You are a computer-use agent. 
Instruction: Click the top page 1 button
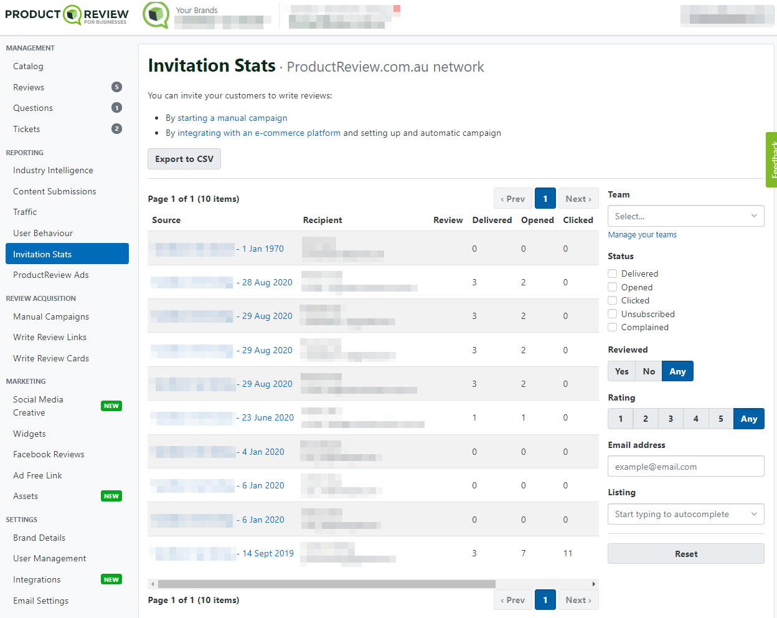point(545,199)
